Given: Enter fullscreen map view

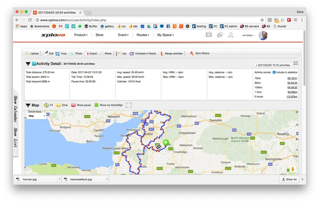Looking at the screenshot, I should [x=129, y=105].
